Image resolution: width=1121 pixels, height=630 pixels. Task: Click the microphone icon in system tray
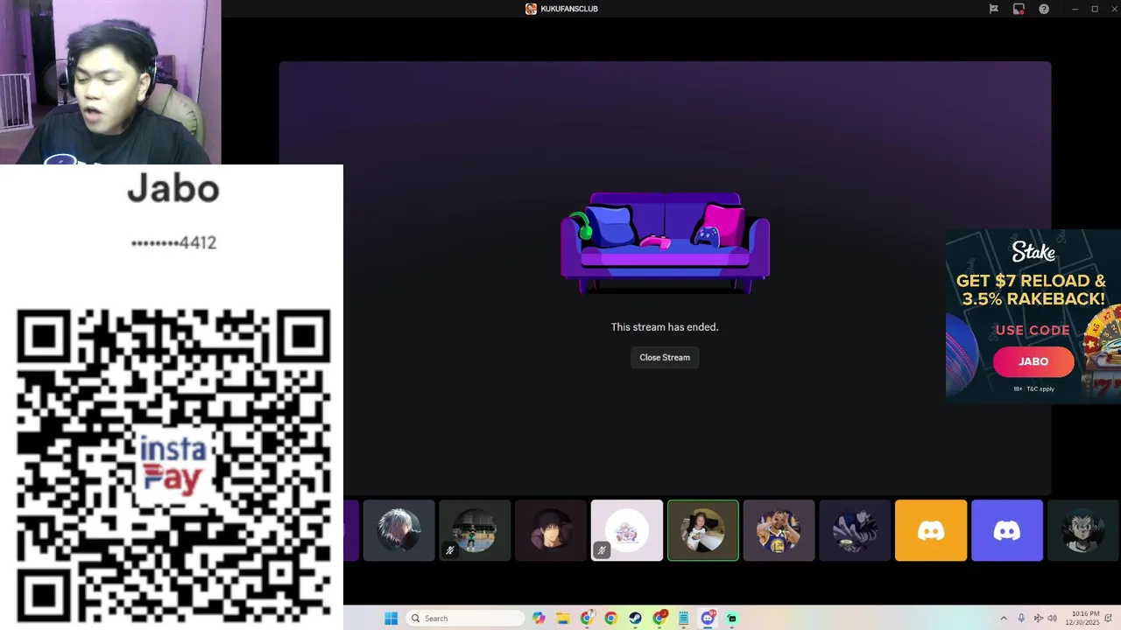(x=1021, y=619)
